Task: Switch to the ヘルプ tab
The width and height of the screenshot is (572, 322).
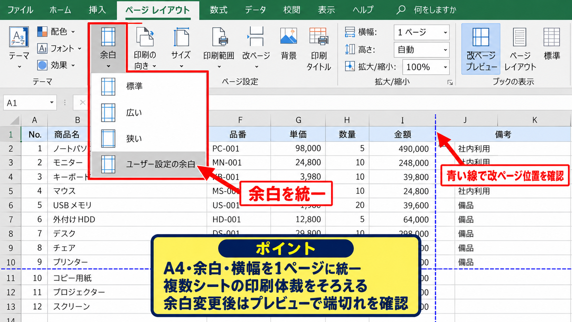Action: coord(363,10)
